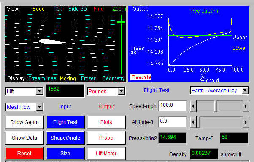Click the 100.0 chord axis value
254x162 pixels.
pos(237,70)
